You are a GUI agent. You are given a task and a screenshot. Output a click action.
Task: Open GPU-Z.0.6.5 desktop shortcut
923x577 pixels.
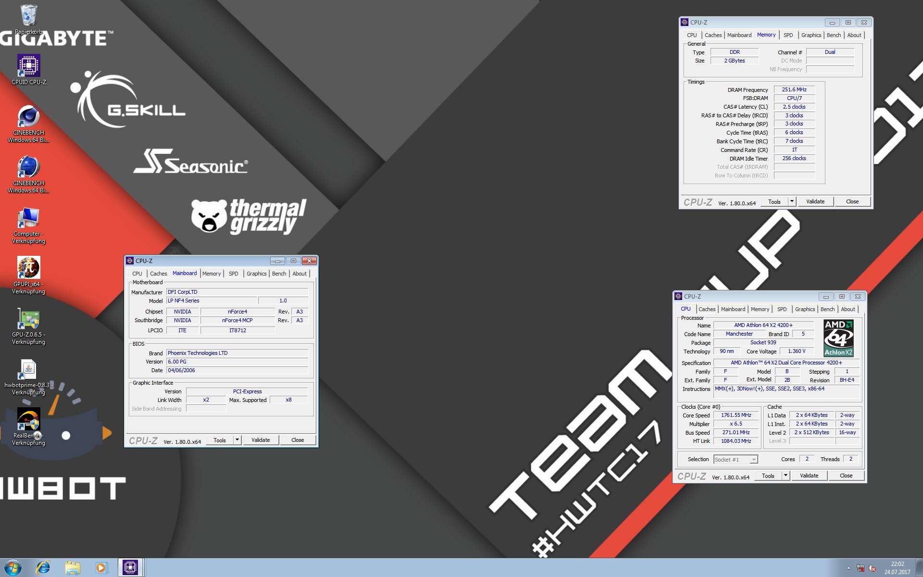pyautogui.click(x=29, y=326)
